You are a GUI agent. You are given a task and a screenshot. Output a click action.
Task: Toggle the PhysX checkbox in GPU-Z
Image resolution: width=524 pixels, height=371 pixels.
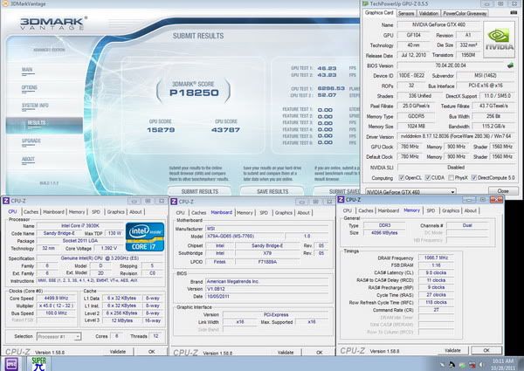click(451, 178)
